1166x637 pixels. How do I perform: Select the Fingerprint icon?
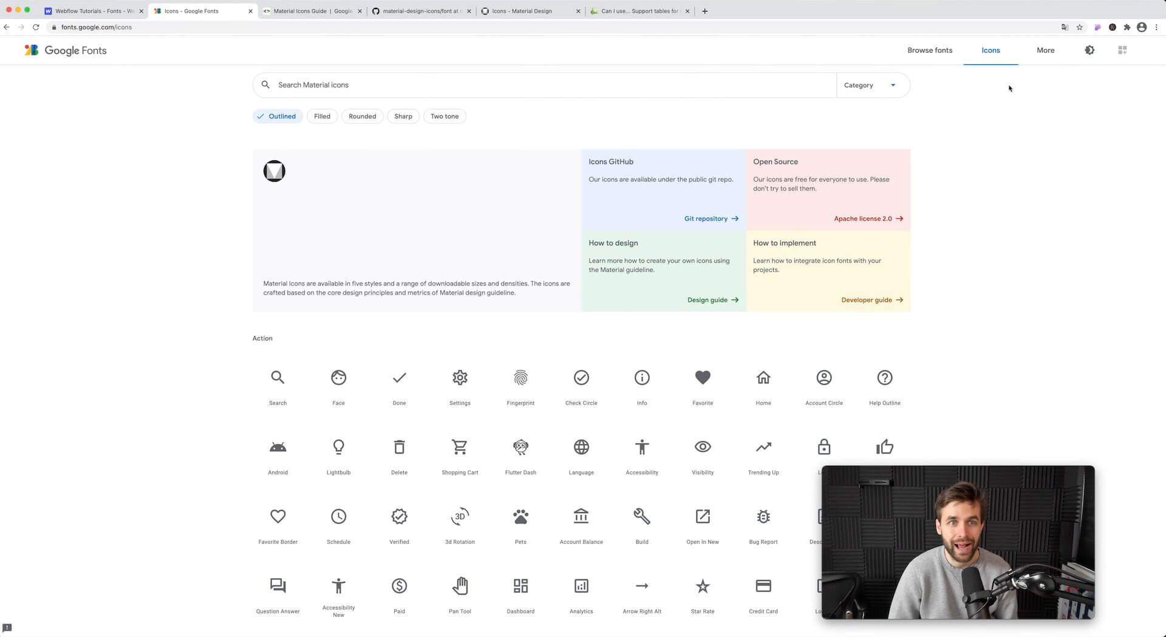point(520,377)
